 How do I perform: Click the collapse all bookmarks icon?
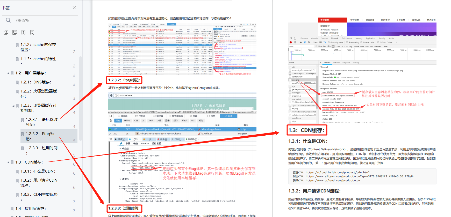(x=15, y=32)
